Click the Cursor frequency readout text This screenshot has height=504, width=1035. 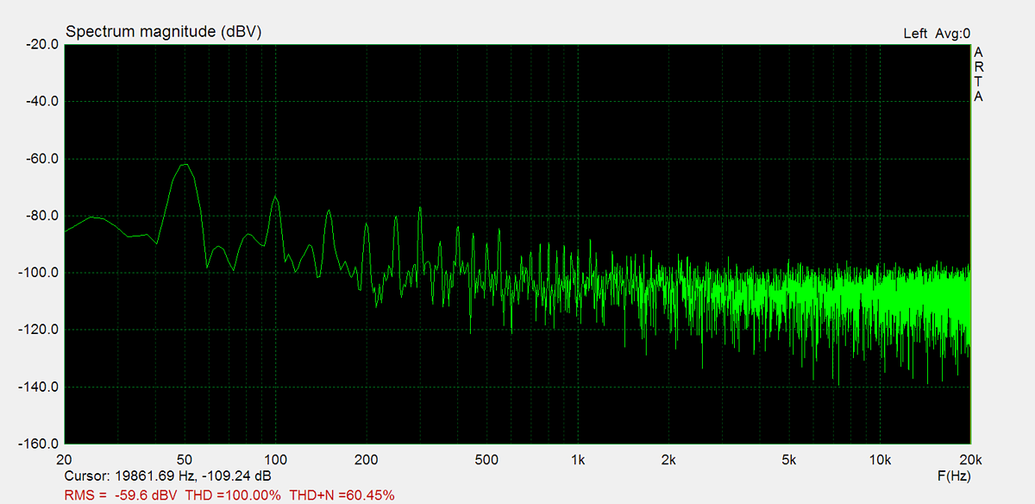pyautogui.click(x=168, y=476)
